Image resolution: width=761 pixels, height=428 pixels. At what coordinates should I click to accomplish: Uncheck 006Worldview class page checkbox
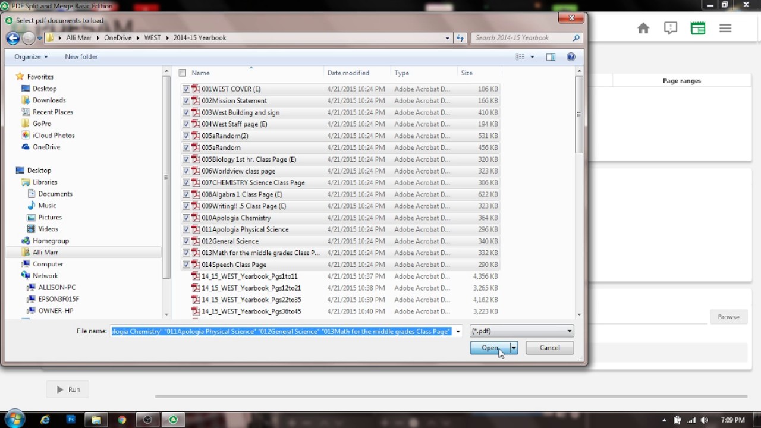pos(186,171)
